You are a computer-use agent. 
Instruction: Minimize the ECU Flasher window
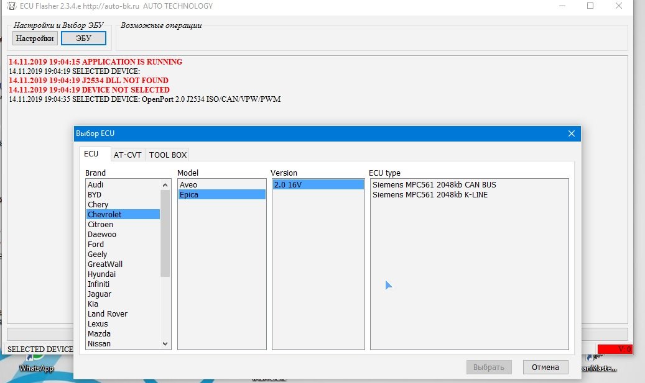(562, 6)
